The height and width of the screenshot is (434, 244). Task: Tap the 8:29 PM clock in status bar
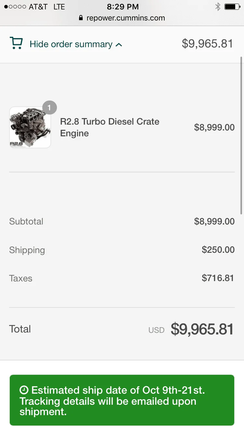click(123, 7)
